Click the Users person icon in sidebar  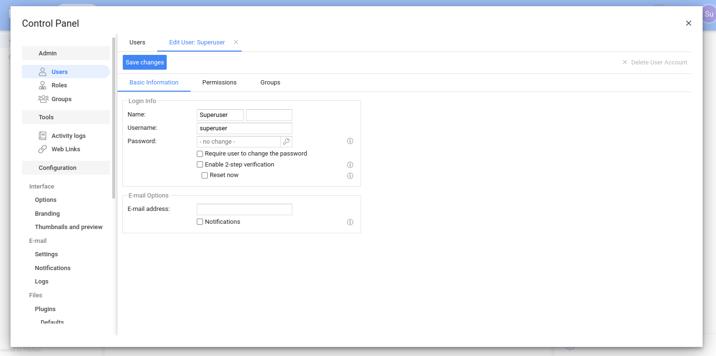[x=43, y=72]
